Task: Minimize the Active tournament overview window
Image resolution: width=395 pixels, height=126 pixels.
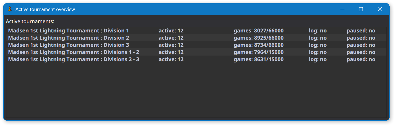Action: pos(342,9)
